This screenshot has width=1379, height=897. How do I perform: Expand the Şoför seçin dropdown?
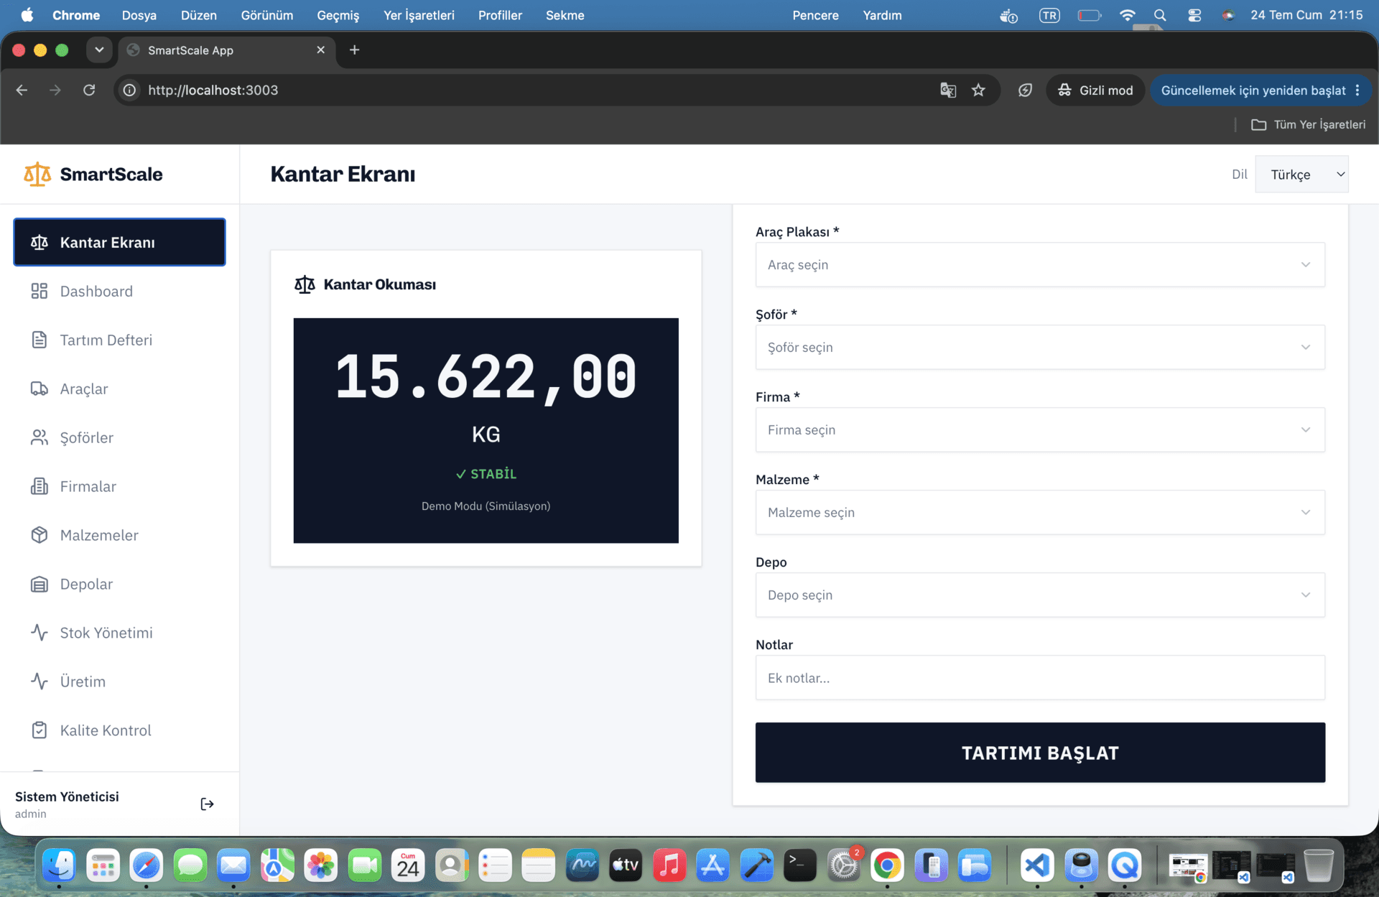click(1040, 347)
